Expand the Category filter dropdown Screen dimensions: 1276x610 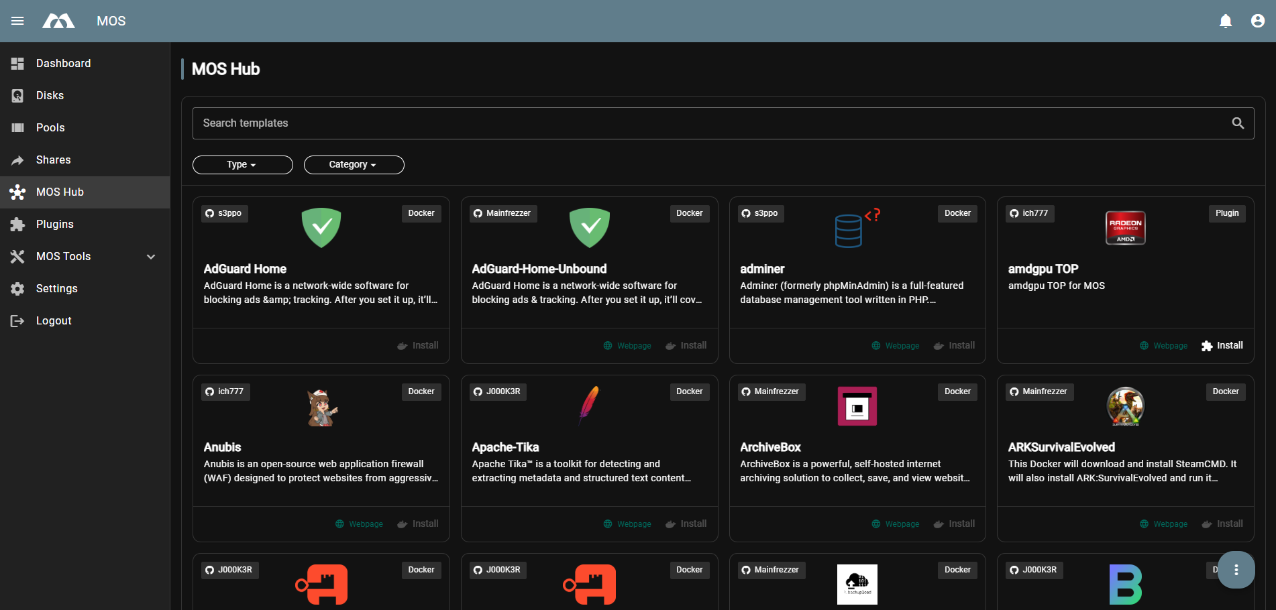coord(354,165)
